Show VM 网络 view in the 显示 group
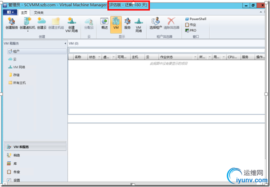 point(138,25)
